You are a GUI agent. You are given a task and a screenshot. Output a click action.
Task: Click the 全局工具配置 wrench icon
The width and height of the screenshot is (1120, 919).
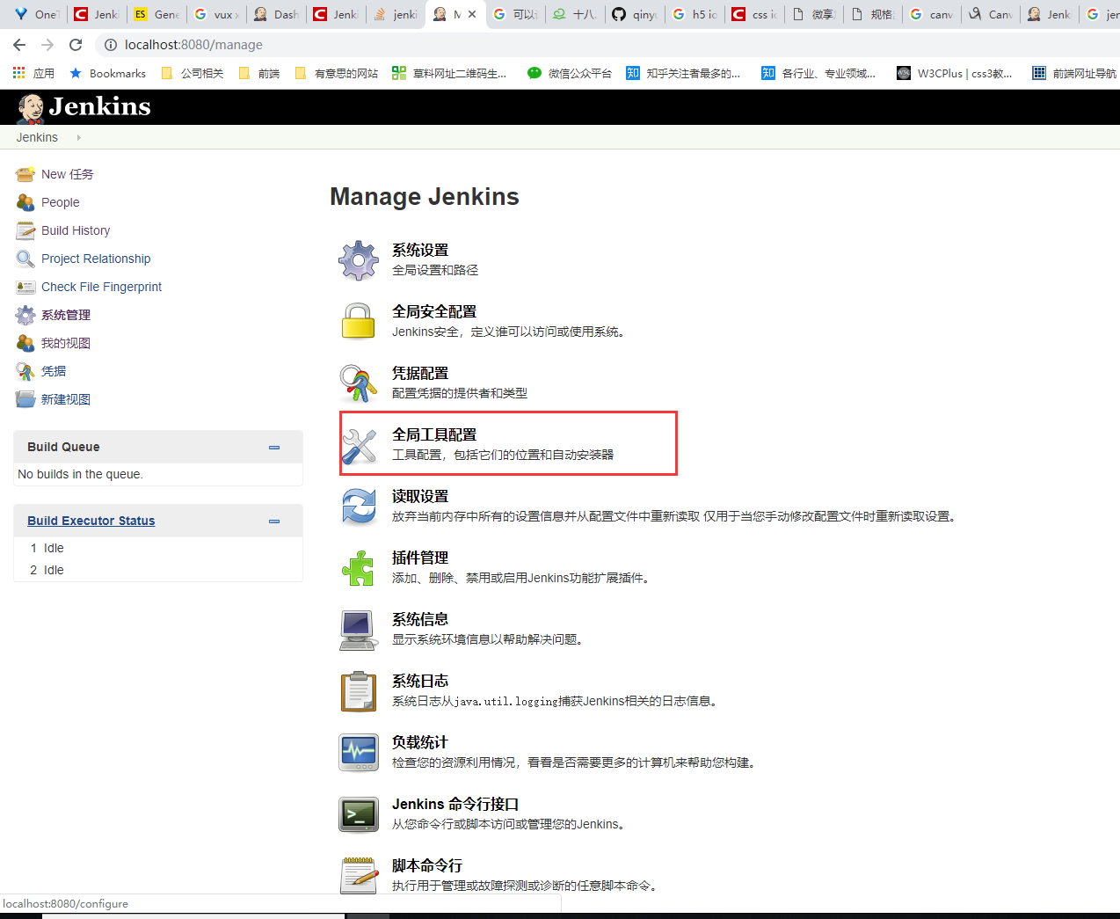tap(359, 446)
